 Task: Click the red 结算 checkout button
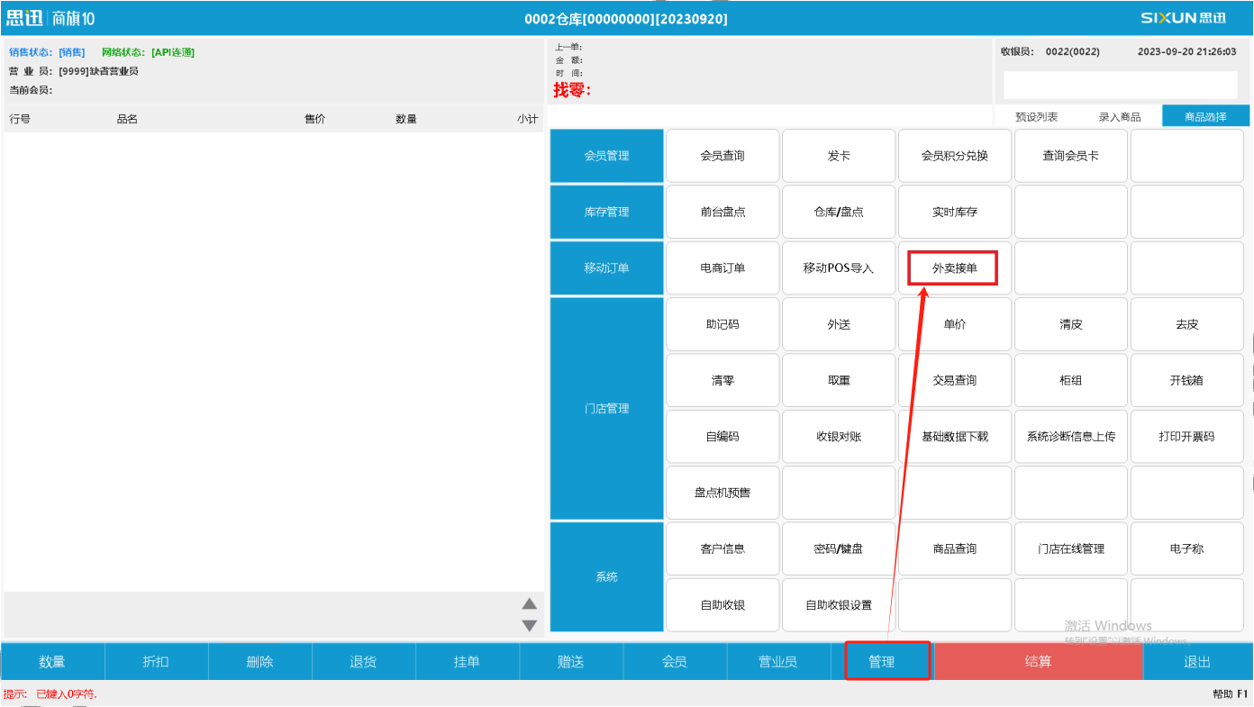click(x=1038, y=662)
